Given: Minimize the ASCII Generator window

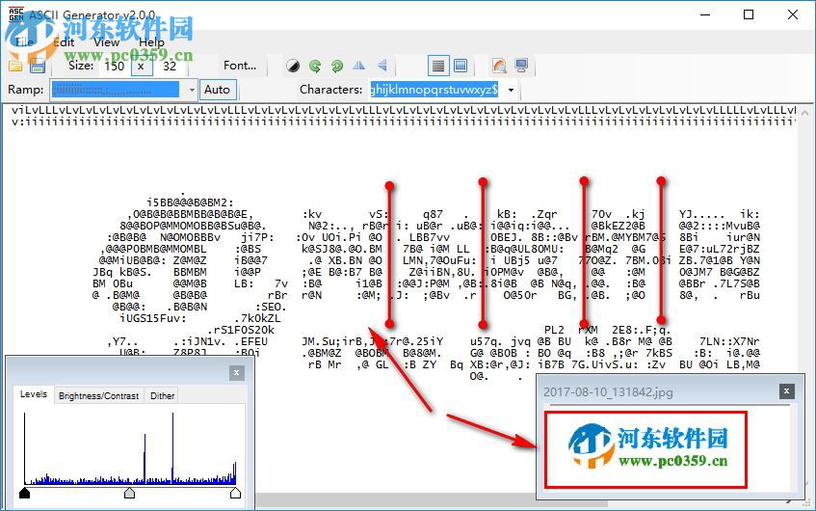Looking at the screenshot, I should 705,14.
